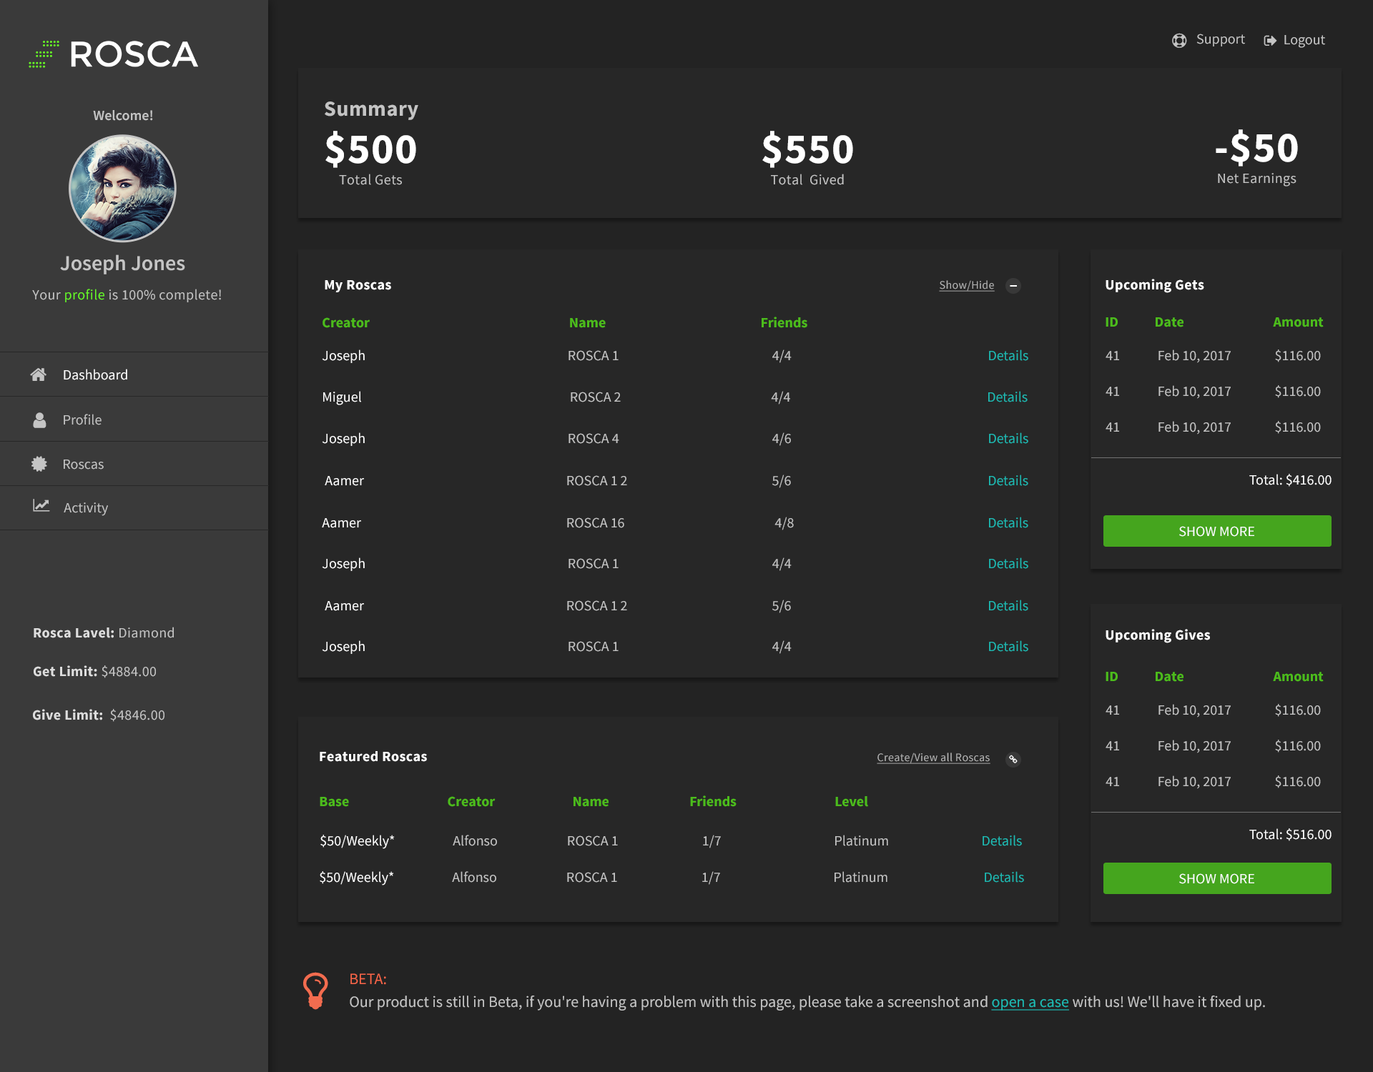
Task: Toggle the Show/Hide link in My Roscas
Action: tap(966, 285)
